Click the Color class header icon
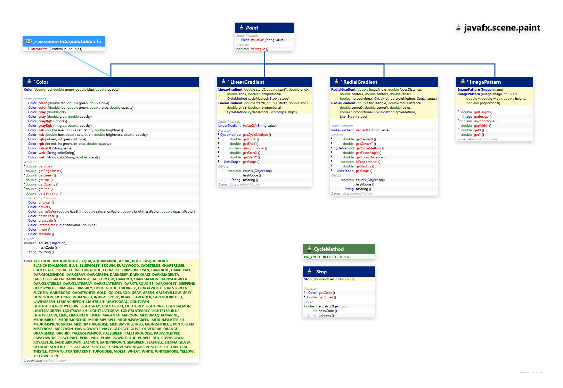563x388 pixels. [29, 82]
